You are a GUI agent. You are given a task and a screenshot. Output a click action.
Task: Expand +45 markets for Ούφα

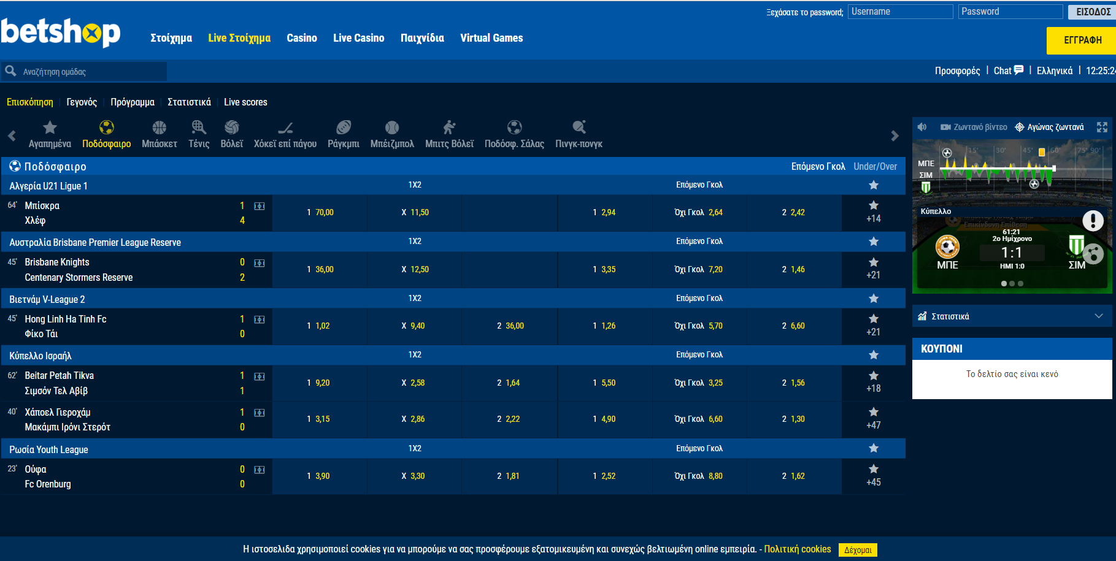pos(874,483)
